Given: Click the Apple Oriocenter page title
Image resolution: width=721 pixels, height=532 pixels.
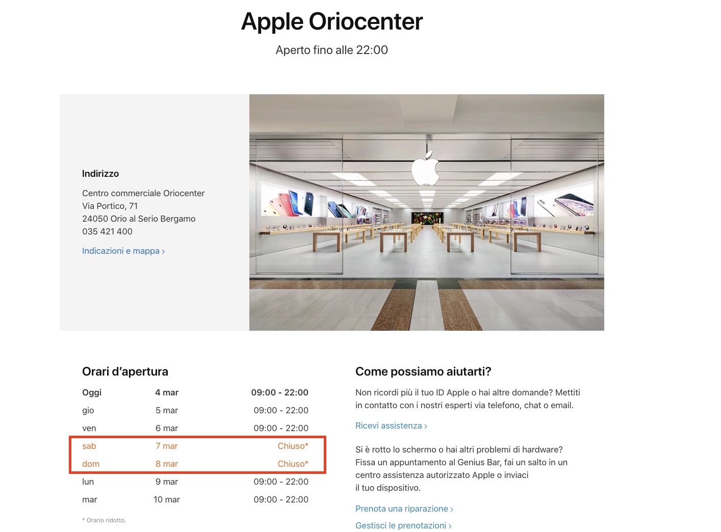Looking at the screenshot, I should [x=332, y=21].
